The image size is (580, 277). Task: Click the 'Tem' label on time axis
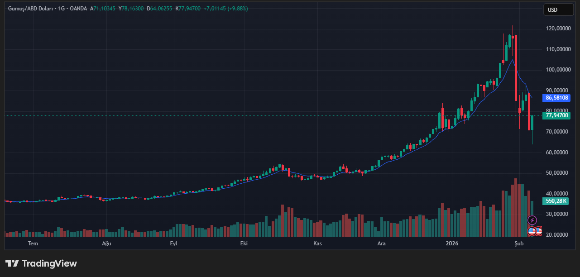tap(33, 244)
